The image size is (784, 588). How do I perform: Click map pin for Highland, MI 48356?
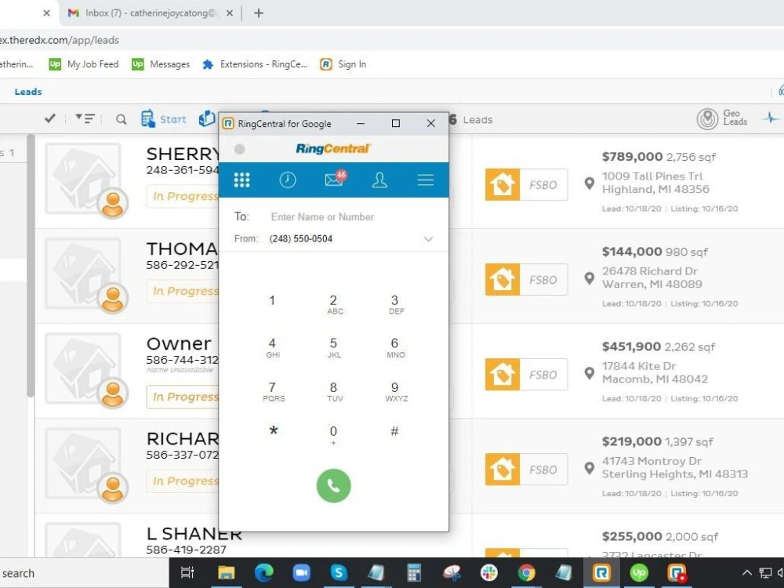pyautogui.click(x=590, y=183)
